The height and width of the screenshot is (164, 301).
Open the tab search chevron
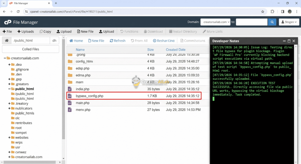(x=4, y=3)
